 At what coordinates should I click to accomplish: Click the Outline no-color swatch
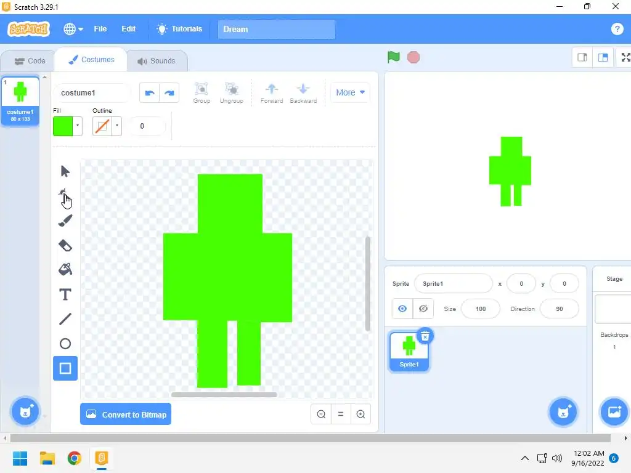pyautogui.click(x=102, y=126)
